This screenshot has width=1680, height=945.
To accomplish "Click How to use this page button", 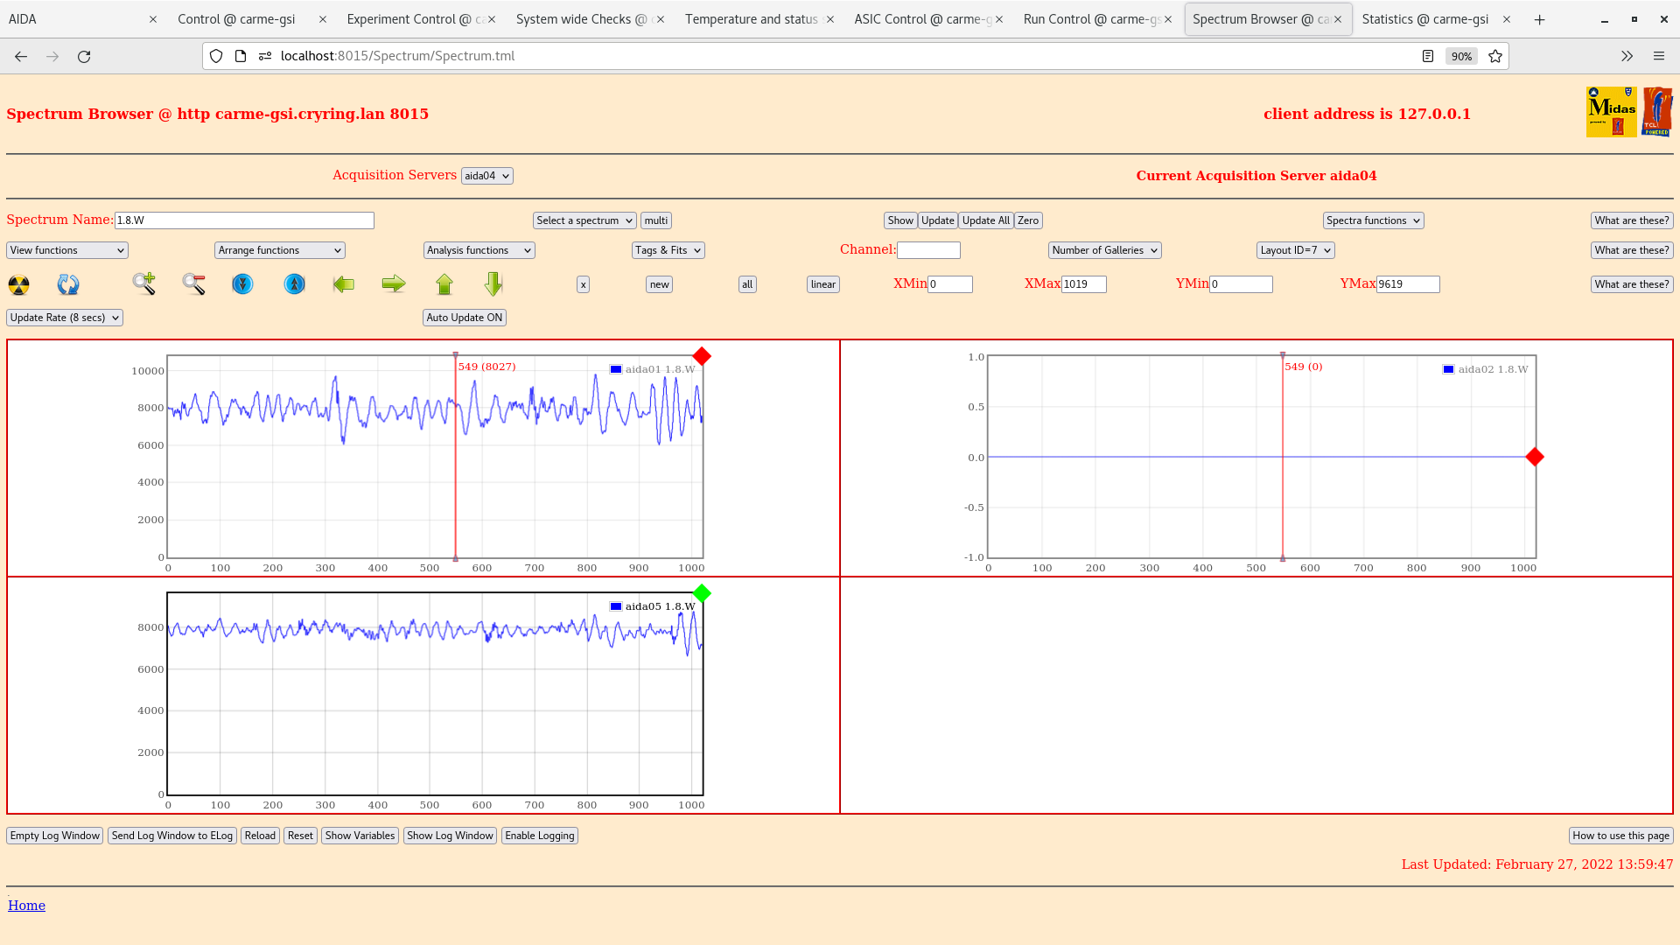I will click(1621, 836).
